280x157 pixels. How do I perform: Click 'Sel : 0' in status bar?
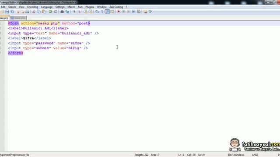(201, 155)
